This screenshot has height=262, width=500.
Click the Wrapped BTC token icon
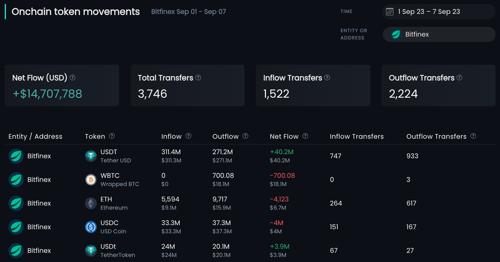point(91,180)
